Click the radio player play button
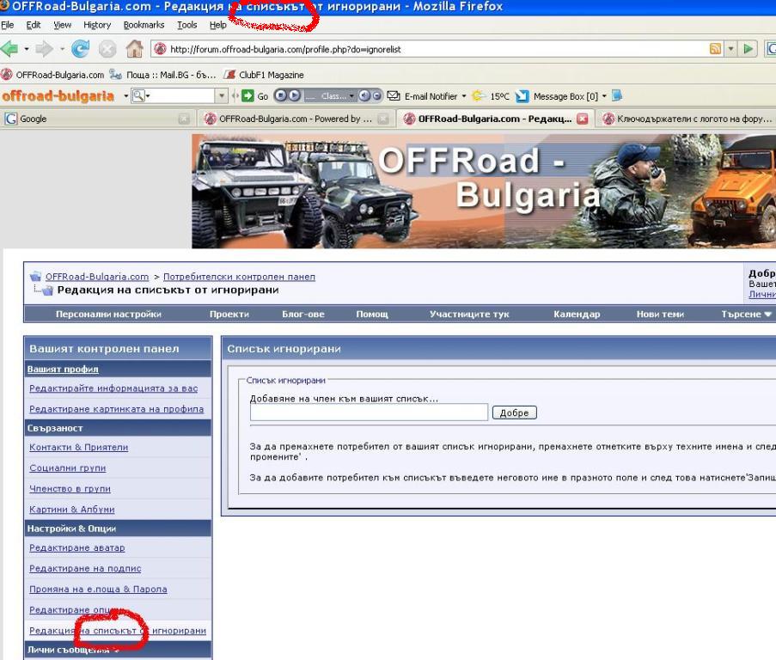This screenshot has height=660, width=776. point(294,95)
